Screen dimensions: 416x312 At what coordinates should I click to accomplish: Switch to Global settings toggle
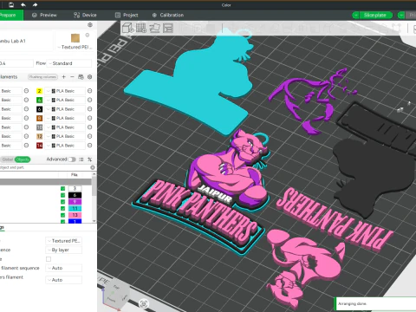tap(8, 159)
